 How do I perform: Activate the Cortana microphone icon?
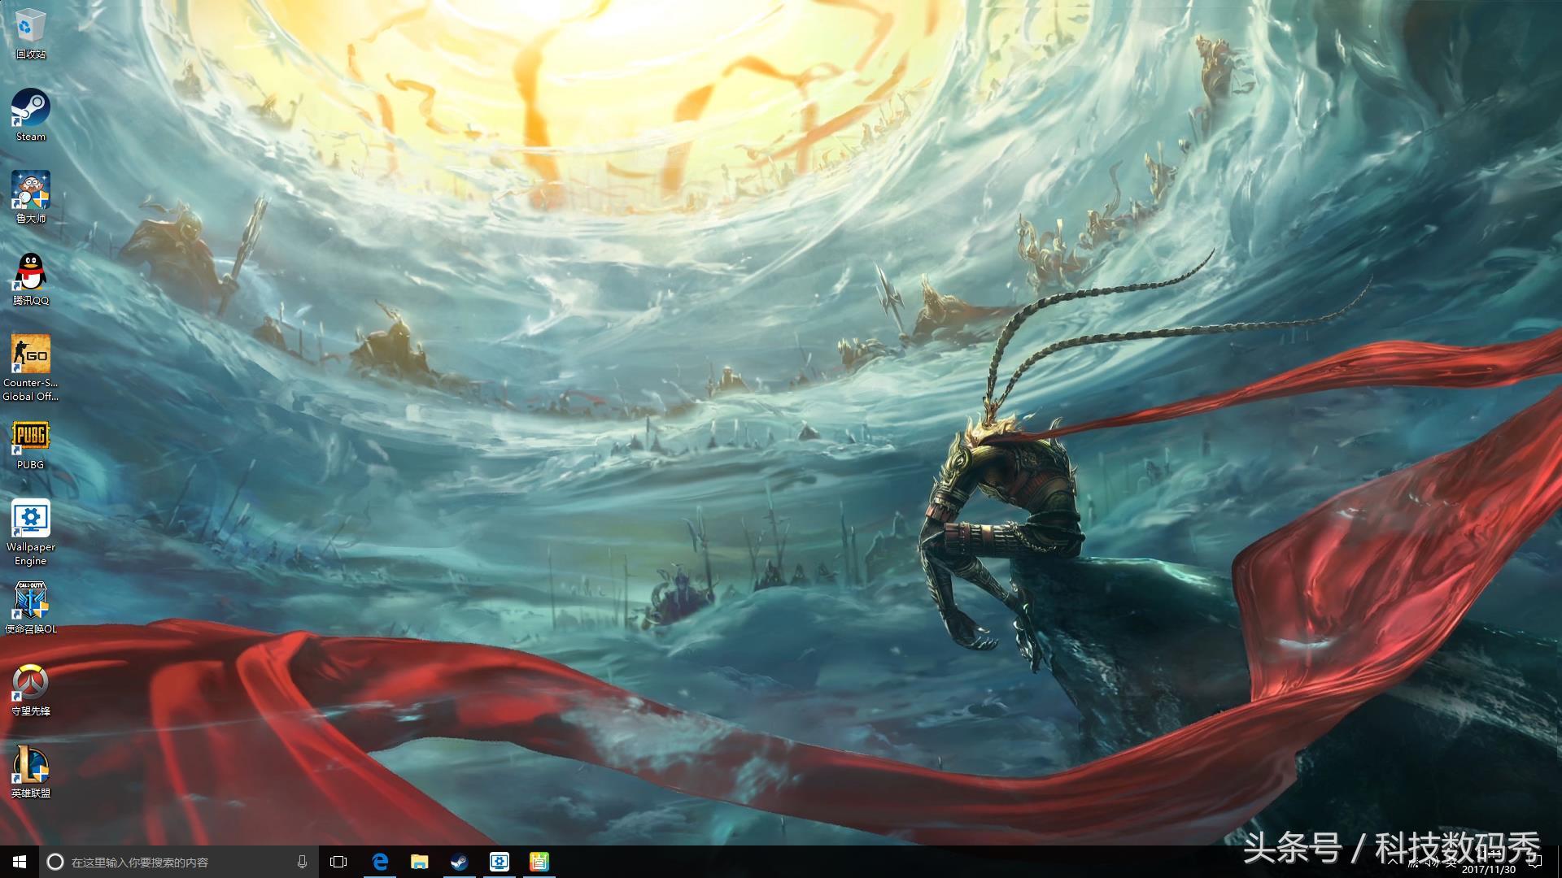pos(302,862)
